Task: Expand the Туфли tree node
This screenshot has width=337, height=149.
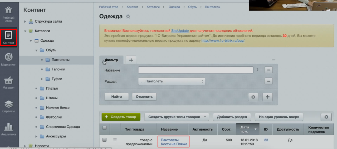Action: pyautogui.click(x=42, y=79)
